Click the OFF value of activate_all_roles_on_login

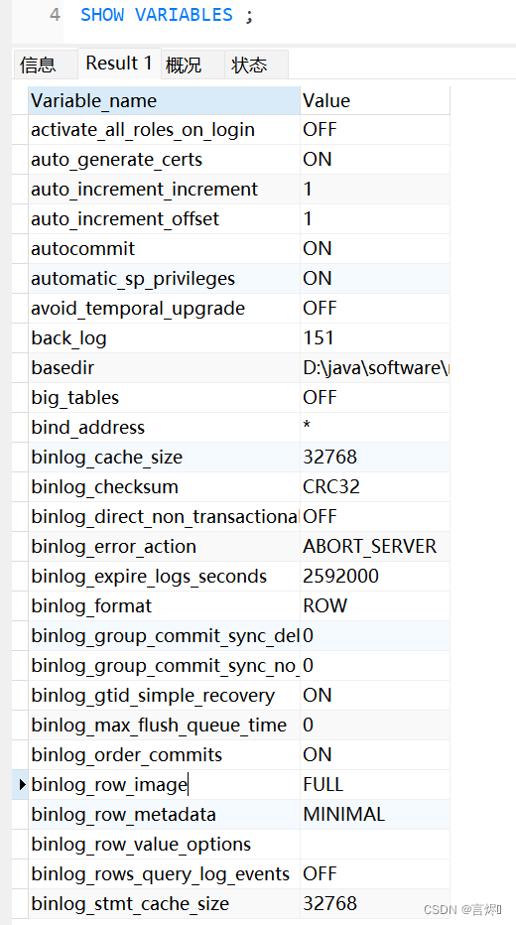click(x=375, y=130)
